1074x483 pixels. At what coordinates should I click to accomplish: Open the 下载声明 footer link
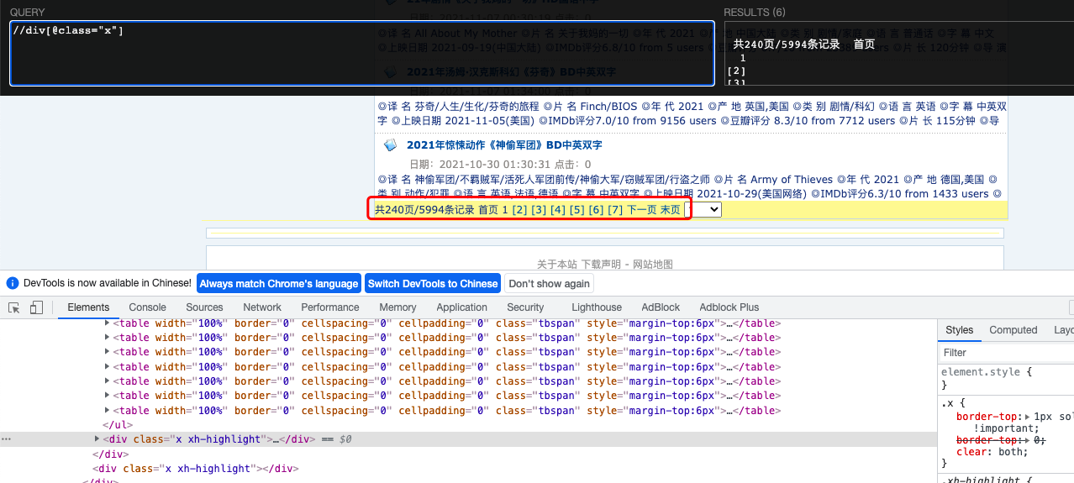[602, 264]
